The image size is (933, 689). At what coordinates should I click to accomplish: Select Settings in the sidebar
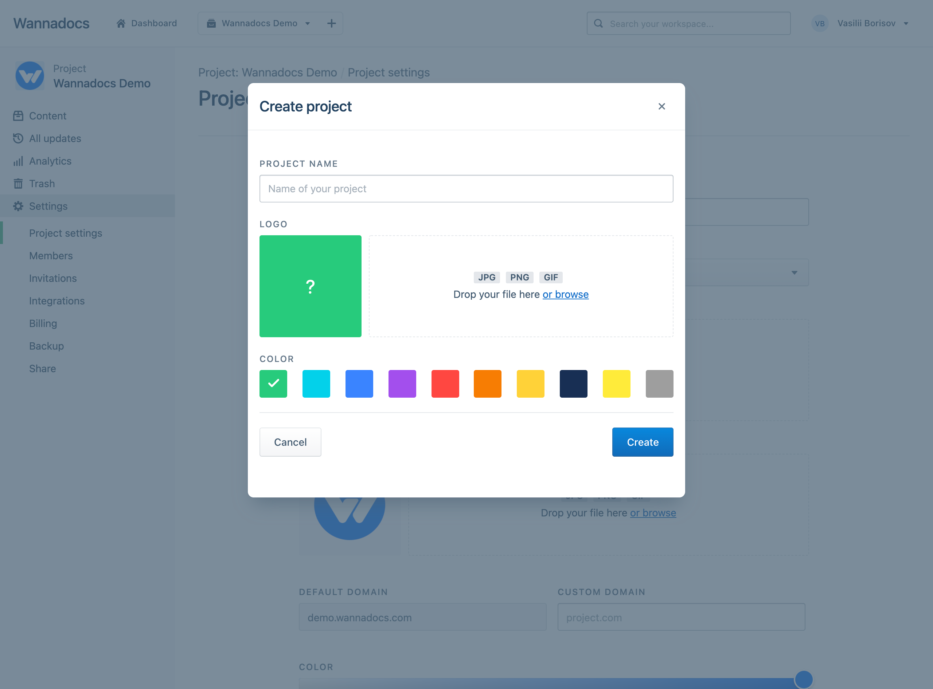pyautogui.click(x=88, y=206)
